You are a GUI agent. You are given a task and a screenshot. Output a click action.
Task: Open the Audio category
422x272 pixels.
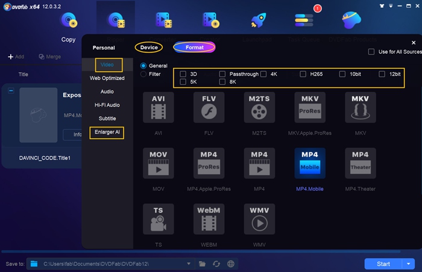107,91
